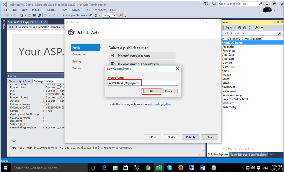The image size is (284, 172).
Task: Open Solution Explorer window position dropdown arrow
Action: 275,22
